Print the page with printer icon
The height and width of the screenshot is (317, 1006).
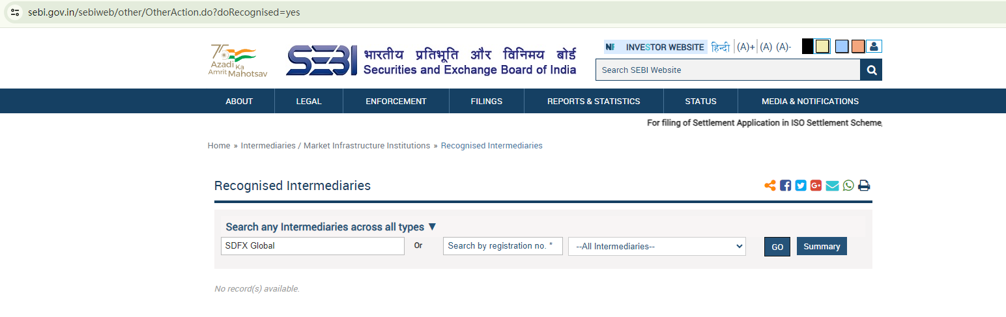(864, 186)
